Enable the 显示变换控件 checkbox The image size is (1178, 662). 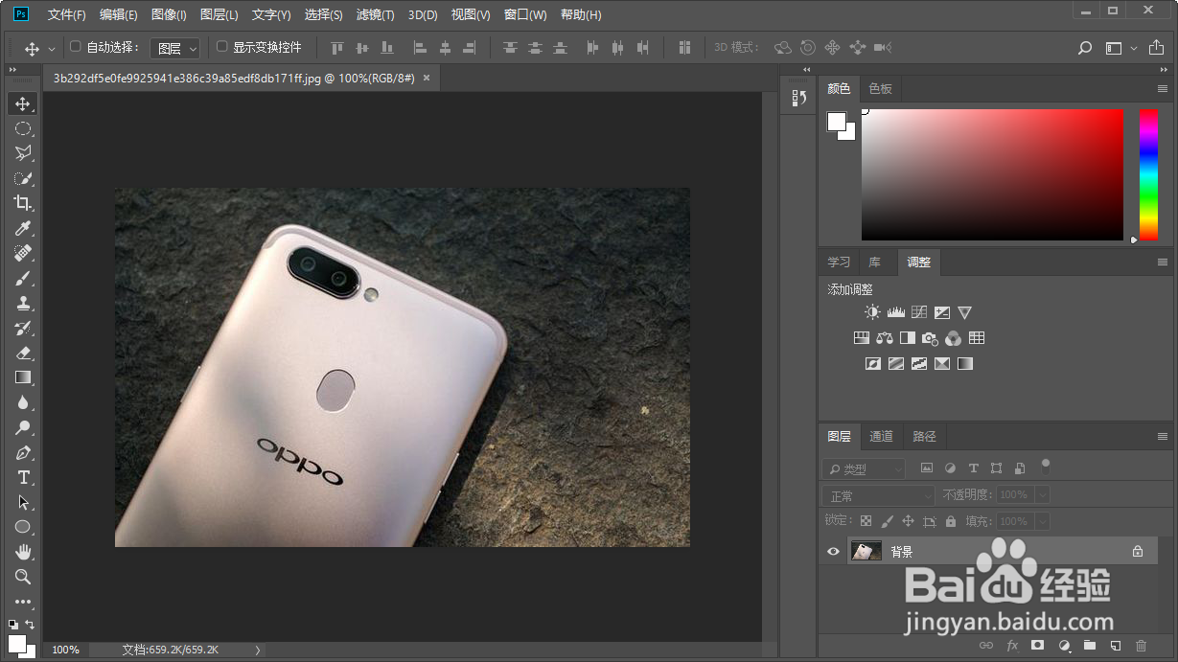(222, 46)
